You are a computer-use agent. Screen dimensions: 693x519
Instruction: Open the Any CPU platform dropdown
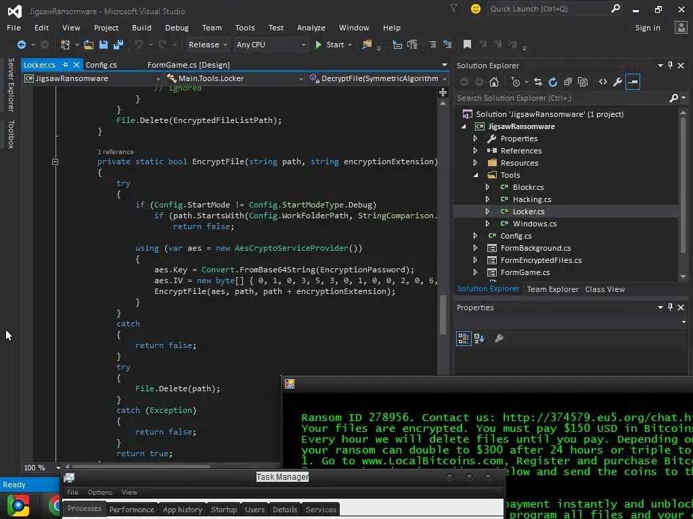271,45
